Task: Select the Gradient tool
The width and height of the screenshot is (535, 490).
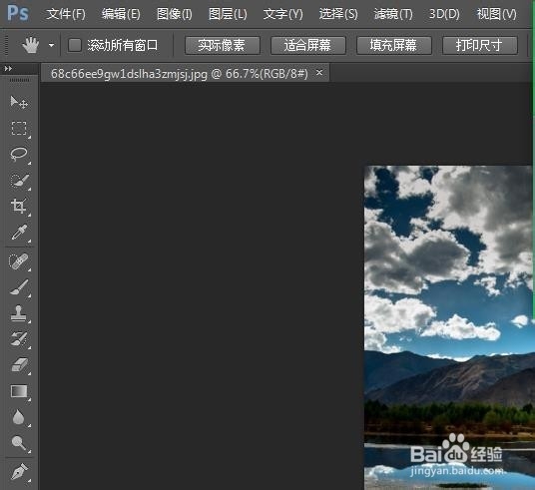Action: pyautogui.click(x=19, y=391)
